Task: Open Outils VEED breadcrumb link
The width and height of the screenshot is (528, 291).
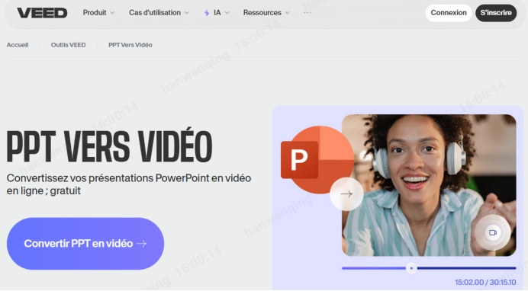Action: pyautogui.click(x=68, y=45)
